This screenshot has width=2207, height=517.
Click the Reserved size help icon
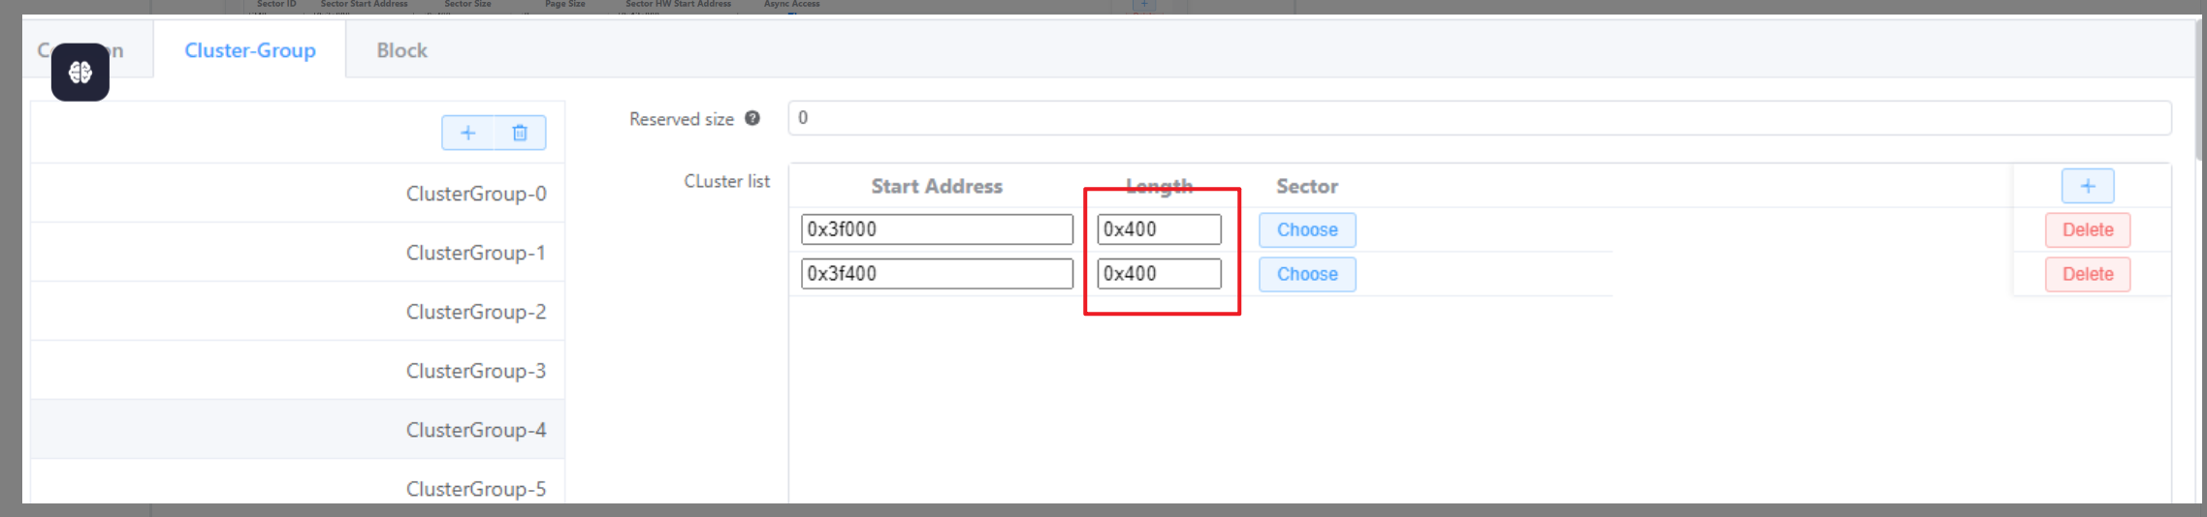752,118
